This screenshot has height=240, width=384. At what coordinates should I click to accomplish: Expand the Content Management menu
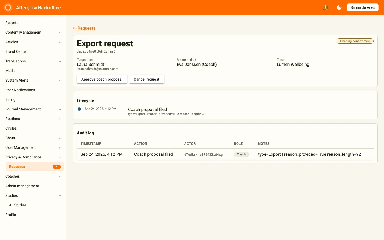pyautogui.click(x=33, y=32)
